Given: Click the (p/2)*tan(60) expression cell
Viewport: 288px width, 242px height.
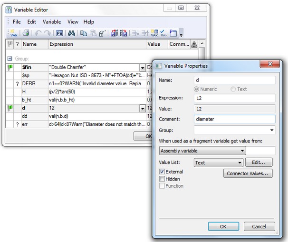Looking at the screenshot, I should coord(97,92).
